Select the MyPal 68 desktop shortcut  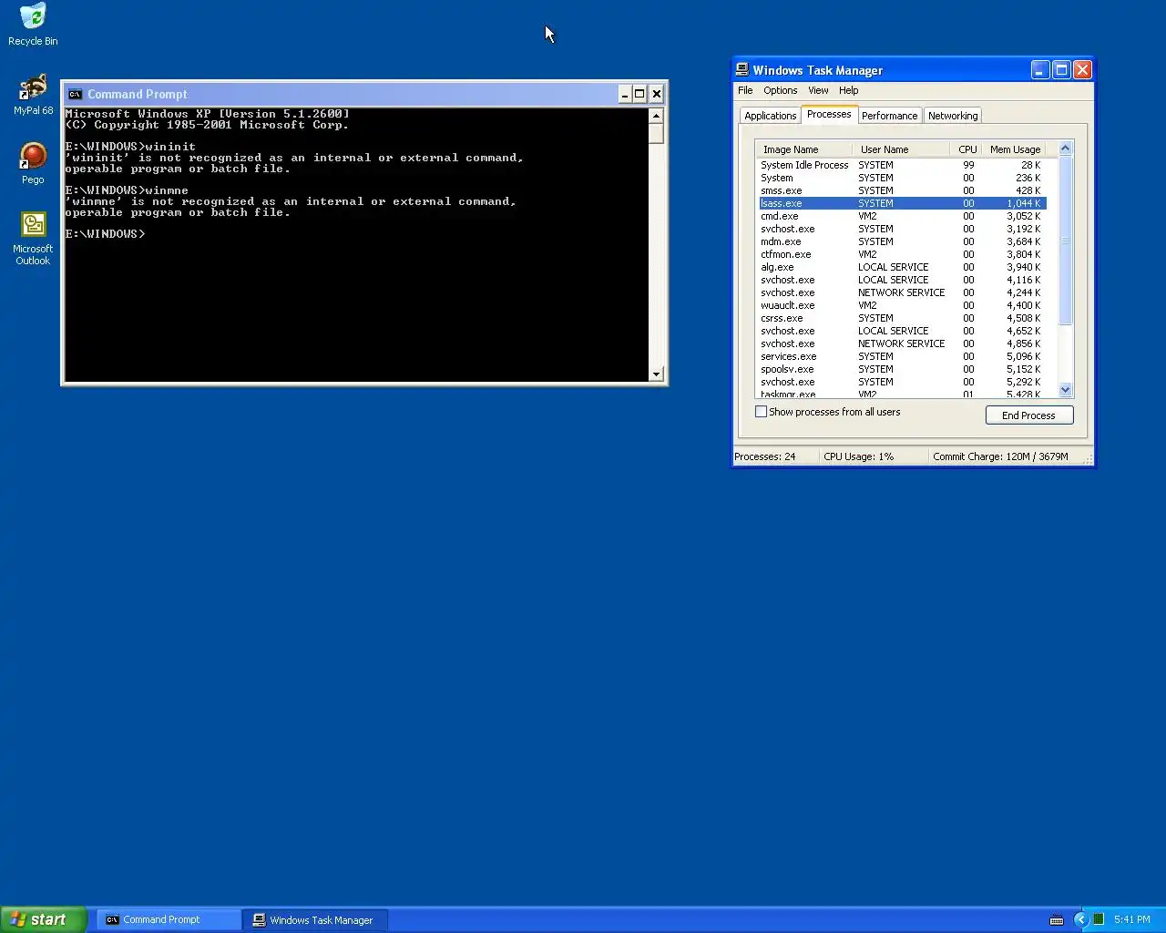(x=33, y=94)
